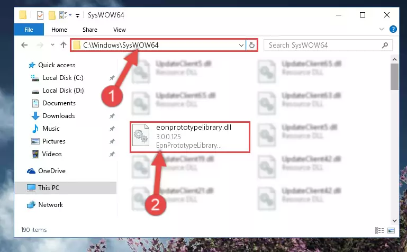This screenshot has width=407, height=252.
Task: Select the eonprototypelibrary.dll file
Action: (190, 137)
